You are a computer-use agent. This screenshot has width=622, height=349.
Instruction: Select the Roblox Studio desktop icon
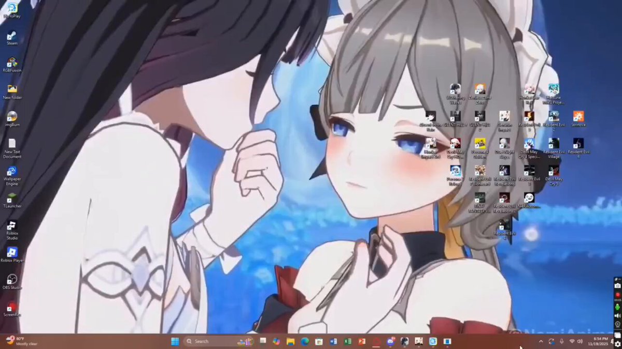tap(11, 226)
